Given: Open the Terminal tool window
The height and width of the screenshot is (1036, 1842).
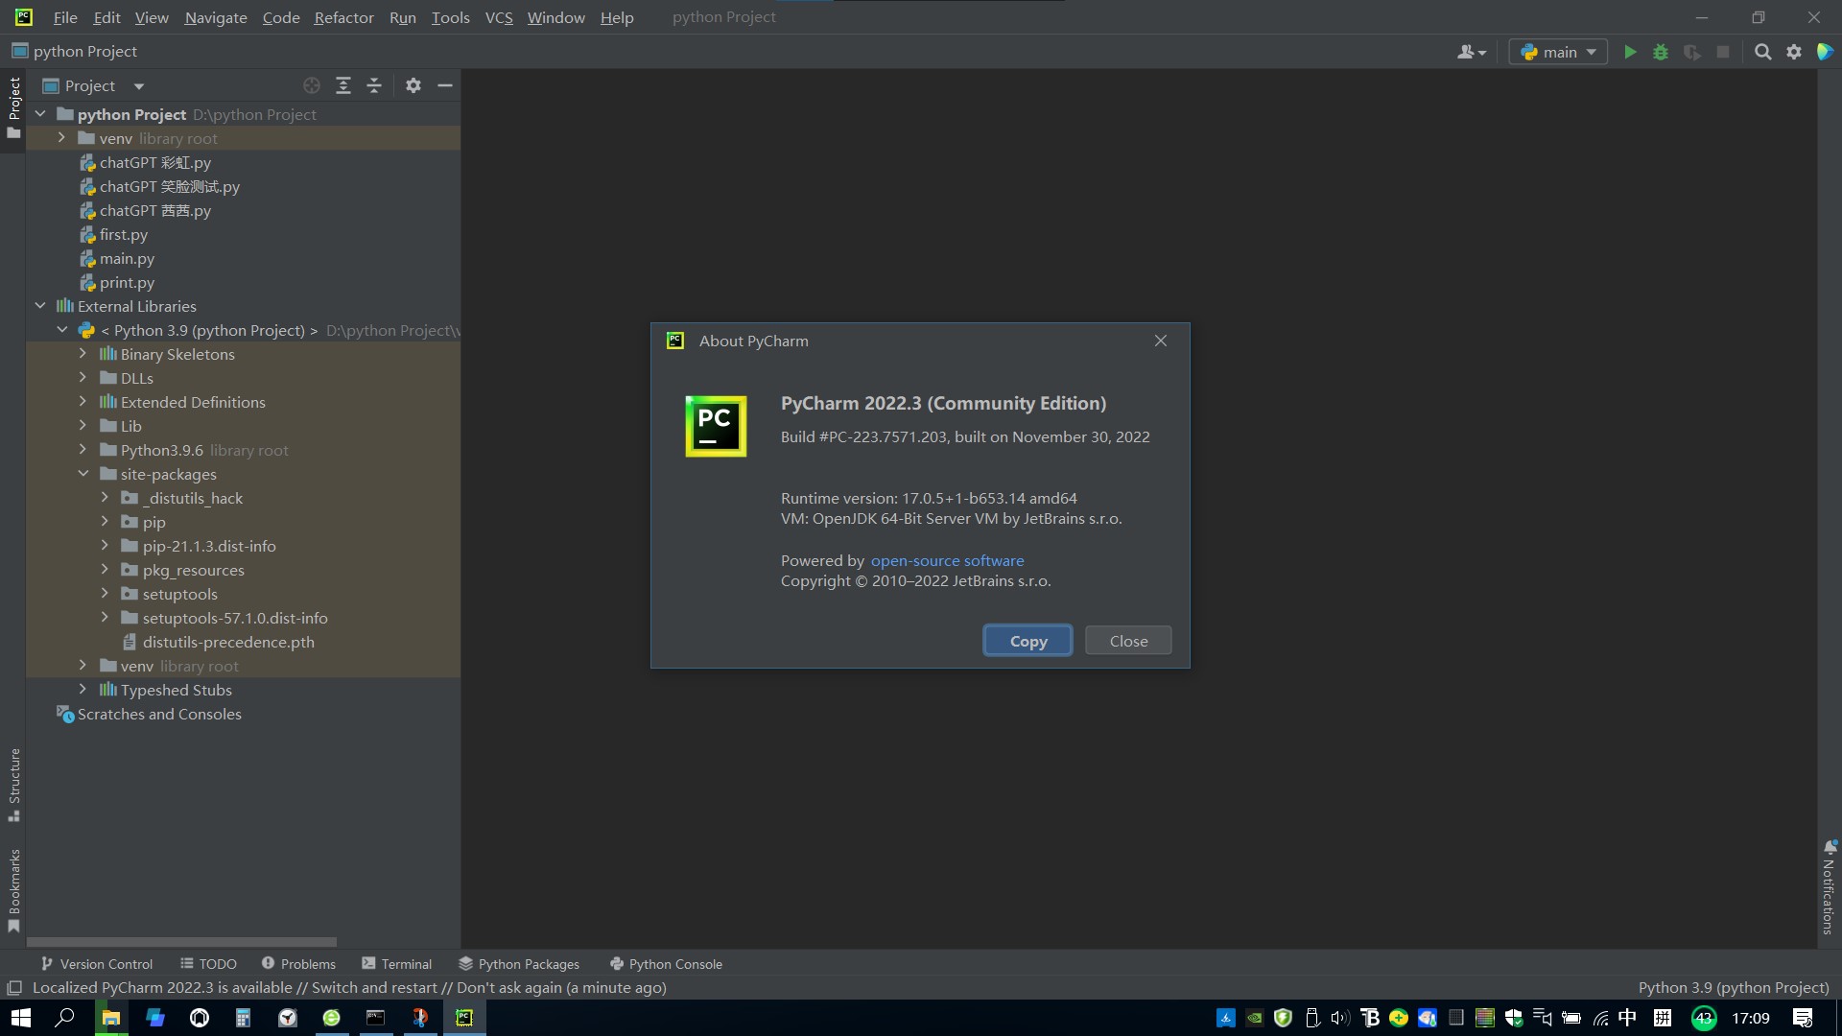Looking at the screenshot, I should 396,964.
